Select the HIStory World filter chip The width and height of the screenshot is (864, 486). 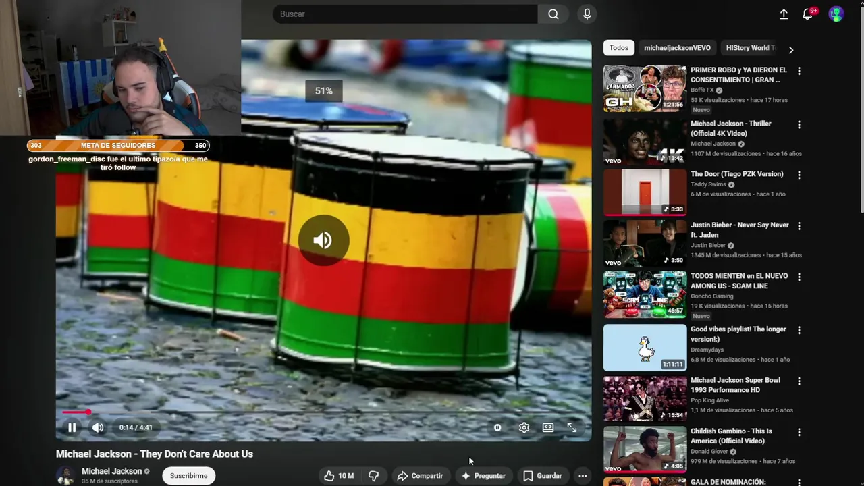[x=749, y=48]
